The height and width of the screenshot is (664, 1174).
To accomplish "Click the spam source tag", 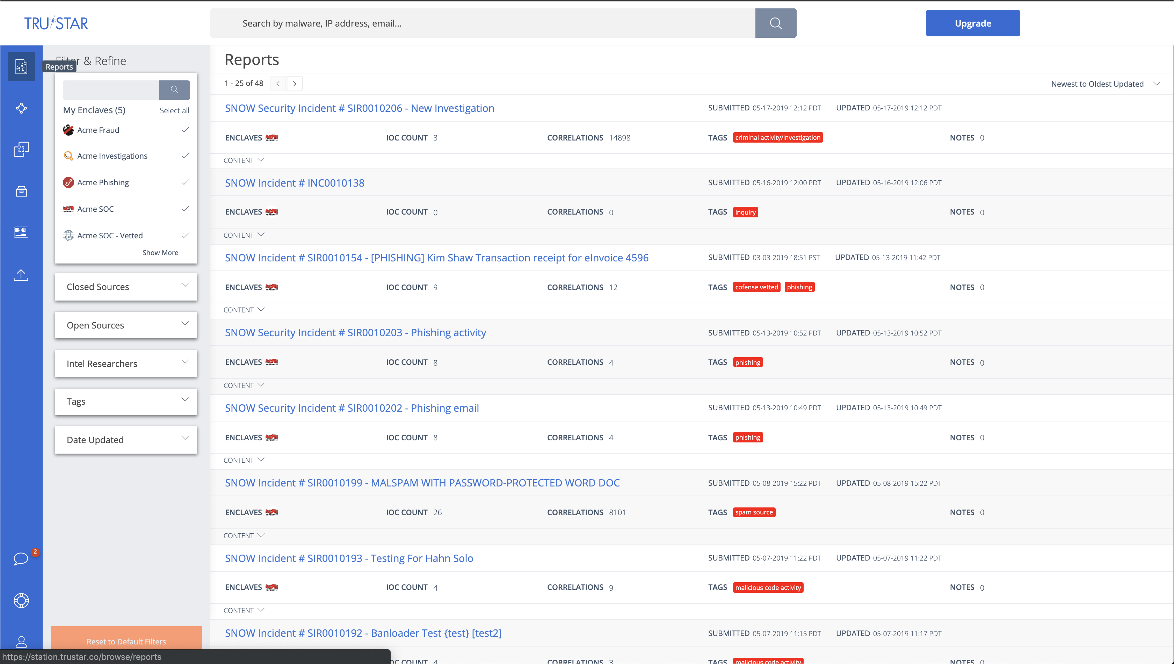I will tap(754, 512).
